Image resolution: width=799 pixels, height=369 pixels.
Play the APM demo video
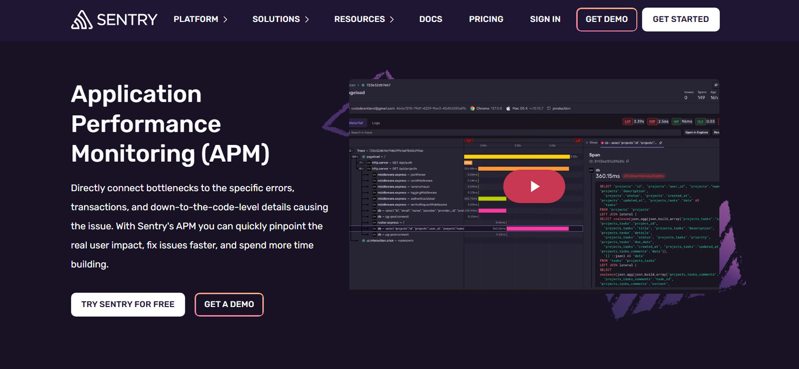(x=534, y=186)
